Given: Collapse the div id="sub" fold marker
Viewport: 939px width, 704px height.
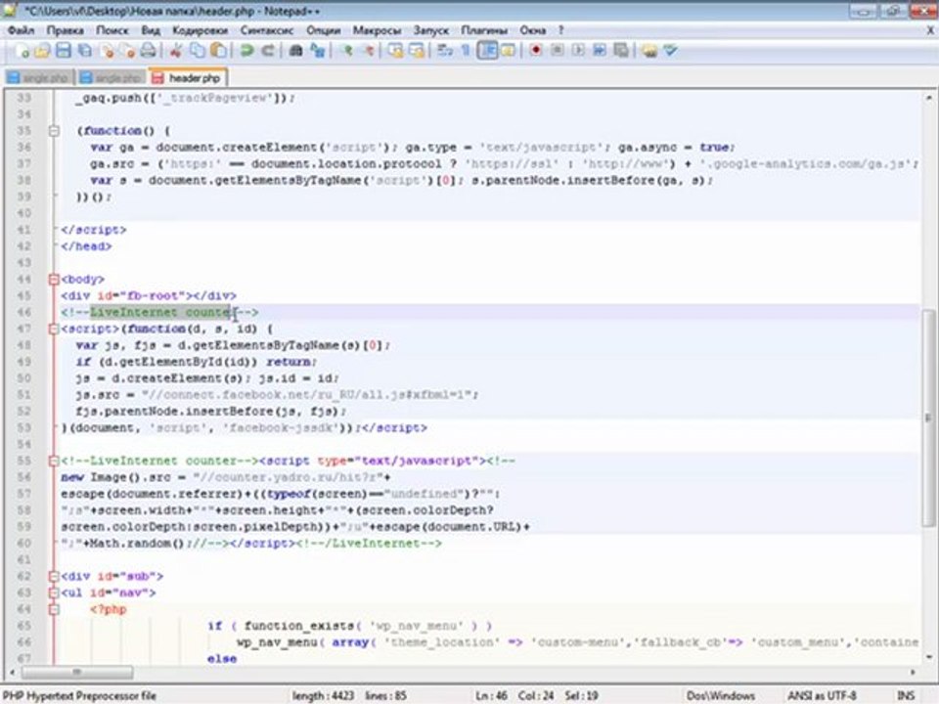Looking at the screenshot, I should (54, 577).
